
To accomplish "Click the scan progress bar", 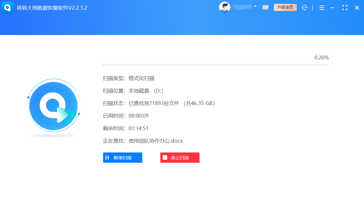I will 215,64.
